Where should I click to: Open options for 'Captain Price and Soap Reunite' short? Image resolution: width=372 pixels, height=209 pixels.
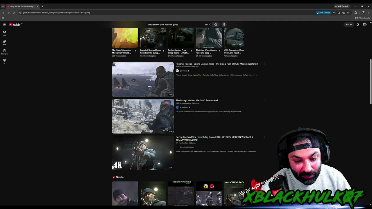pyautogui.click(x=163, y=51)
